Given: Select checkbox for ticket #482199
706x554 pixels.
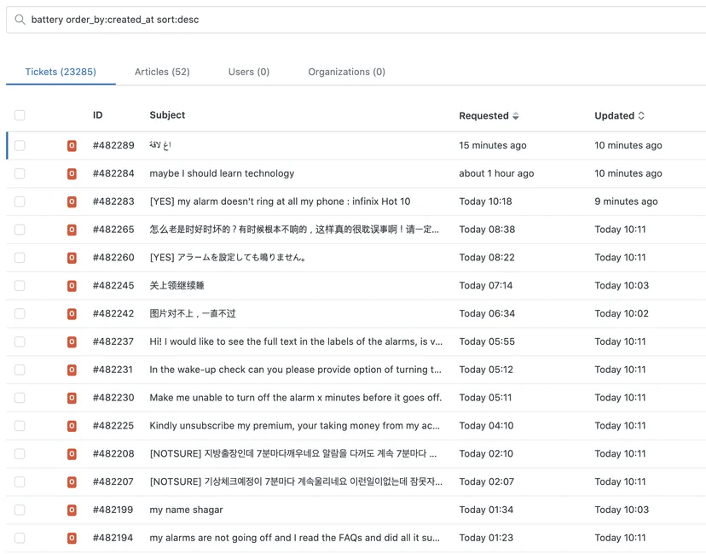Looking at the screenshot, I should coord(20,510).
